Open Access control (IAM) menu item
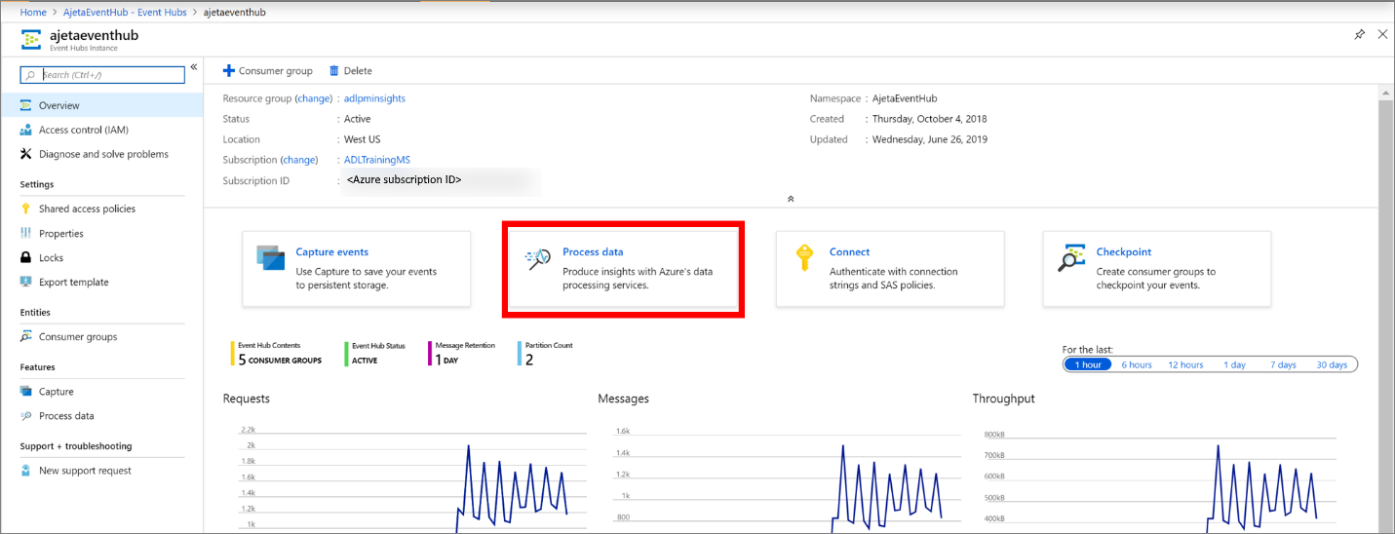The image size is (1395, 534). (x=83, y=130)
